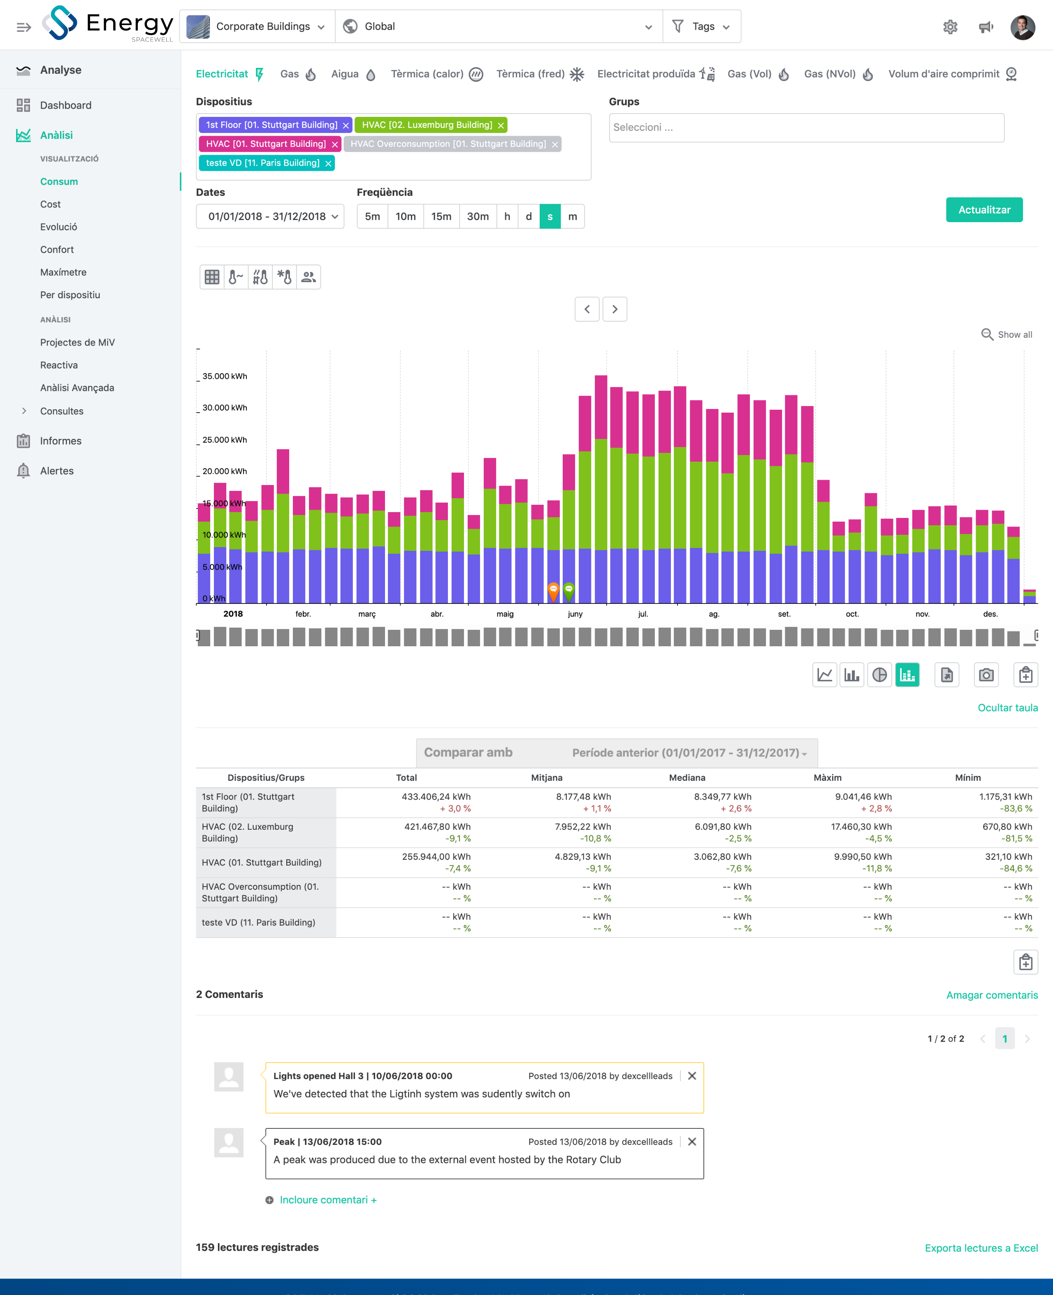The width and height of the screenshot is (1053, 1295).
Task: Switch chart to pie chart view
Action: point(879,675)
